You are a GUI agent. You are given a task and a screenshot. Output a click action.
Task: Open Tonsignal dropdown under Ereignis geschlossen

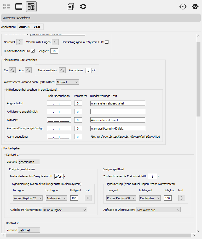[x=28, y=198]
